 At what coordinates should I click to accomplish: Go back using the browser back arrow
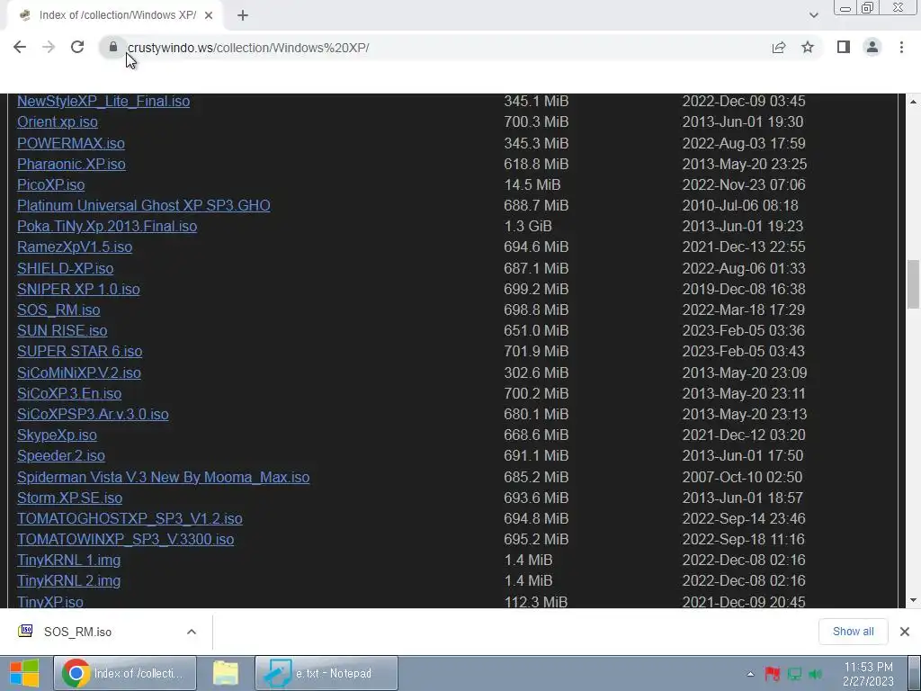point(20,47)
